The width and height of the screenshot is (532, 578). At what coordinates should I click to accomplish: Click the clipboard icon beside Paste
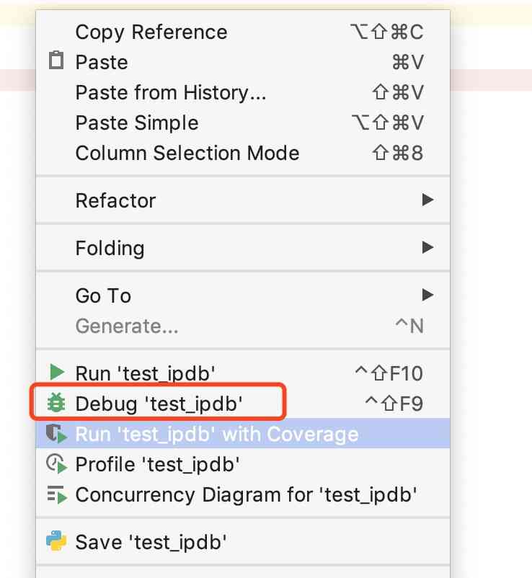tap(56, 61)
